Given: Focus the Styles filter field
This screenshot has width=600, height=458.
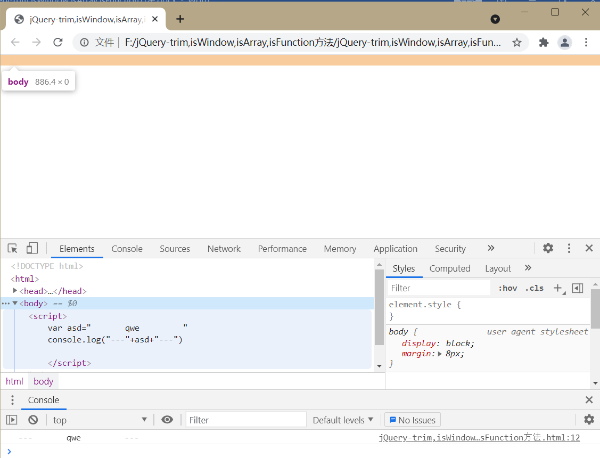Looking at the screenshot, I should pos(439,288).
